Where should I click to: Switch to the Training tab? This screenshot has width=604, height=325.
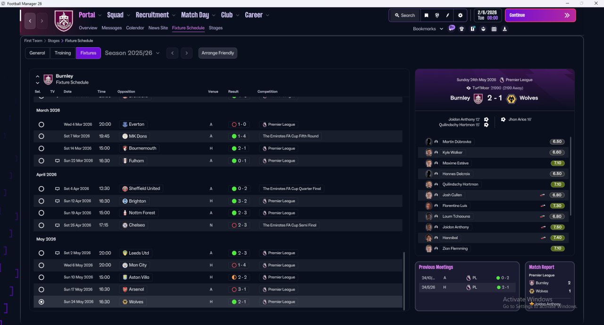pos(63,53)
